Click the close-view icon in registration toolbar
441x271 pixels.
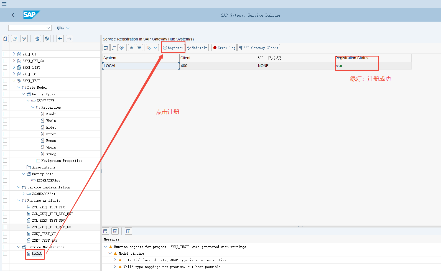click(x=106, y=48)
